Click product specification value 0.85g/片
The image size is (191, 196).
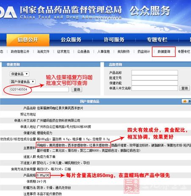(43, 176)
